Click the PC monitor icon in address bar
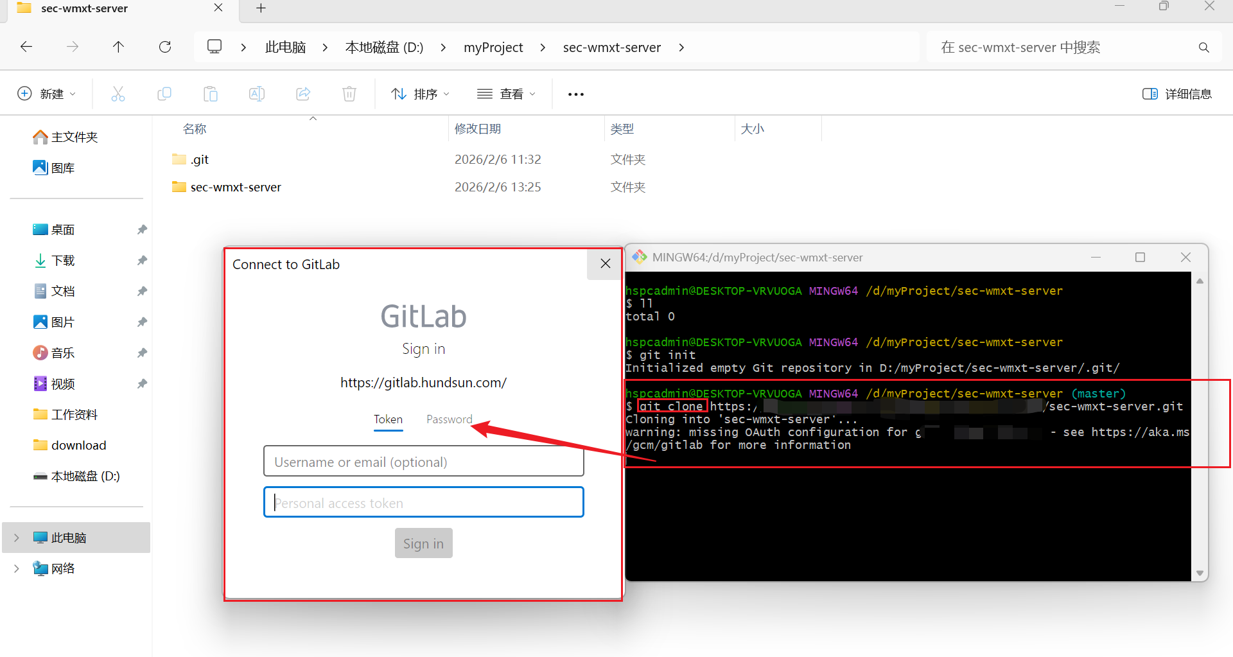Image resolution: width=1233 pixels, height=657 pixels. click(x=214, y=47)
